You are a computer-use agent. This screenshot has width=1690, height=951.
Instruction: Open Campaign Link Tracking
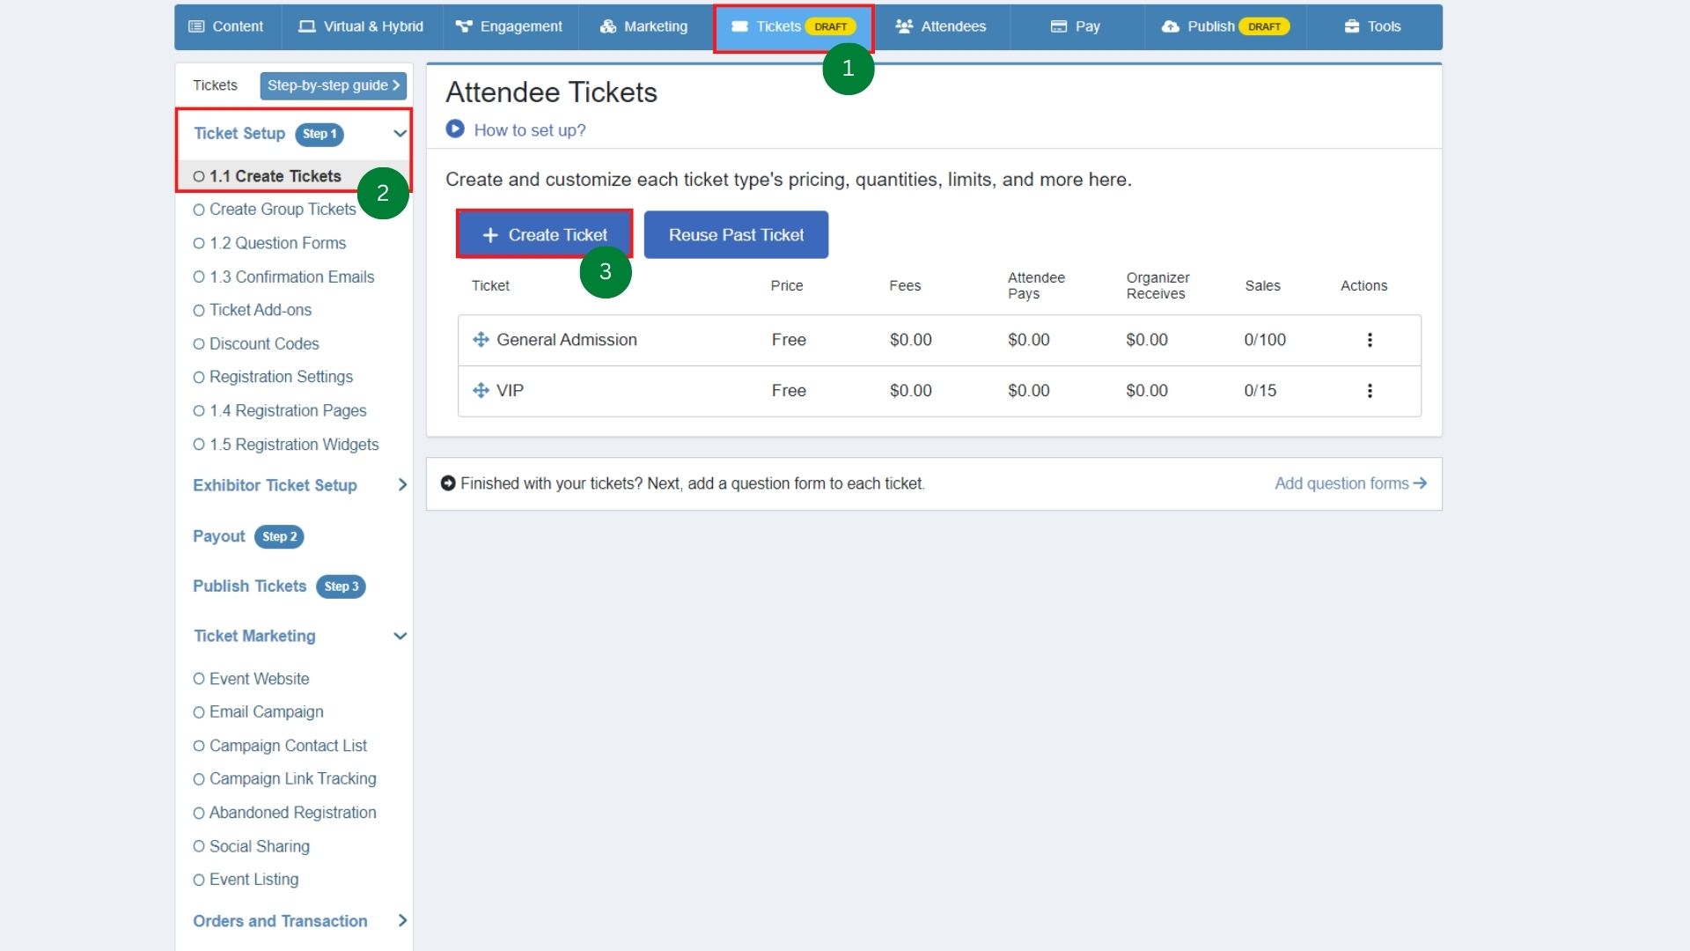(285, 778)
